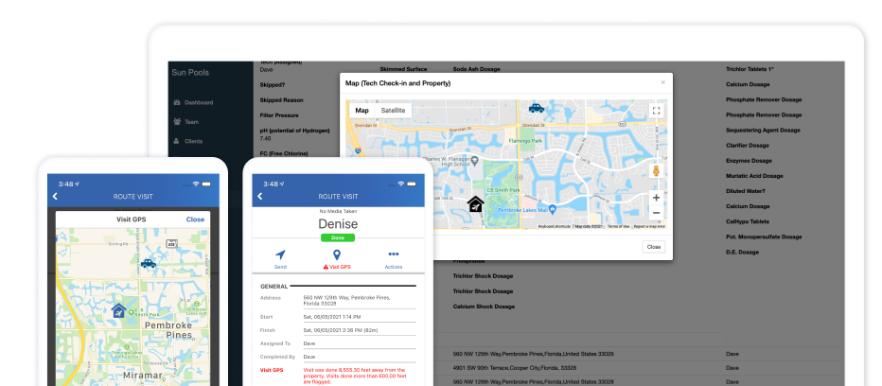The width and height of the screenshot is (882, 386).
Task: Click Skimmed Surface label
Action: pyautogui.click(x=403, y=69)
